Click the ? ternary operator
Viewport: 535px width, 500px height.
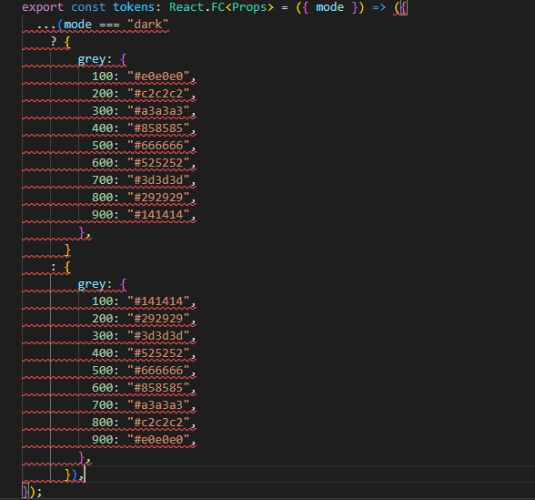click(x=53, y=42)
